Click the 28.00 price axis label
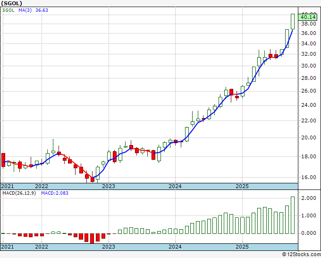Screen dimensions: 321x258 coord(309,78)
